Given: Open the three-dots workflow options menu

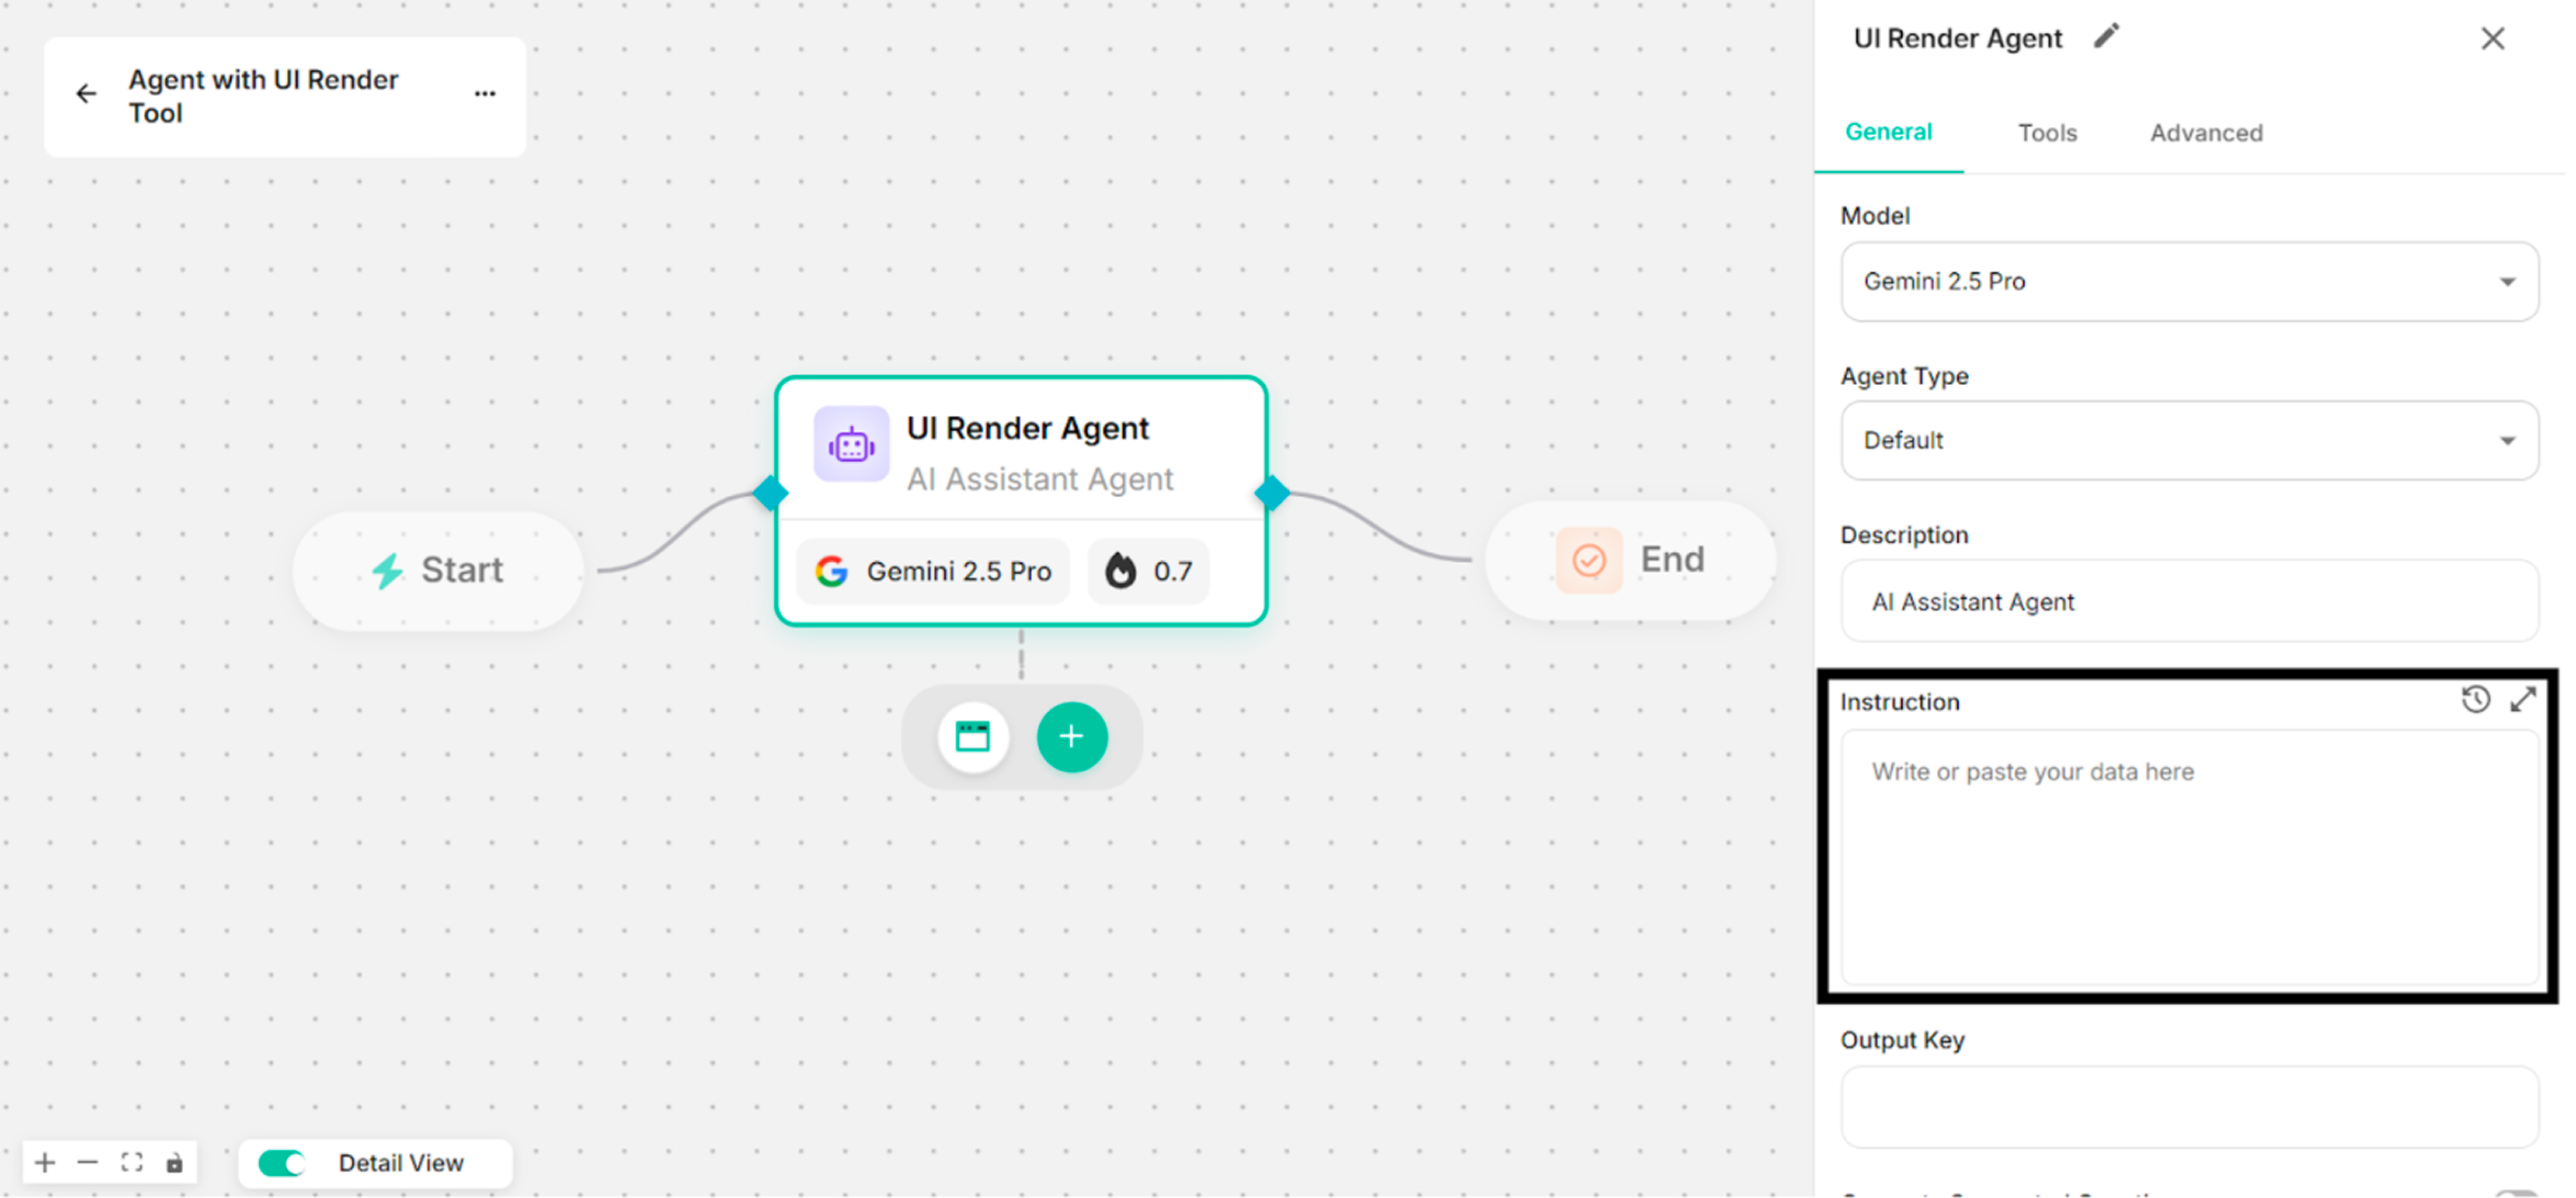Looking at the screenshot, I should click(x=485, y=94).
